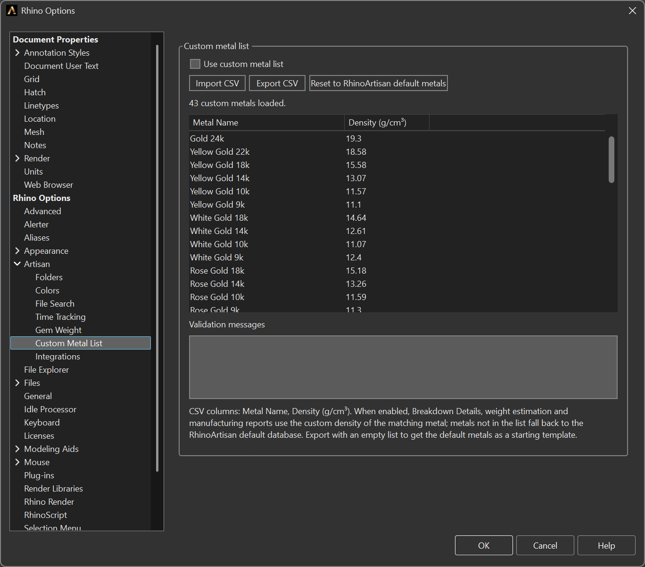The width and height of the screenshot is (645, 567).
Task: Select the White Gold 9k row
Action: click(397, 257)
